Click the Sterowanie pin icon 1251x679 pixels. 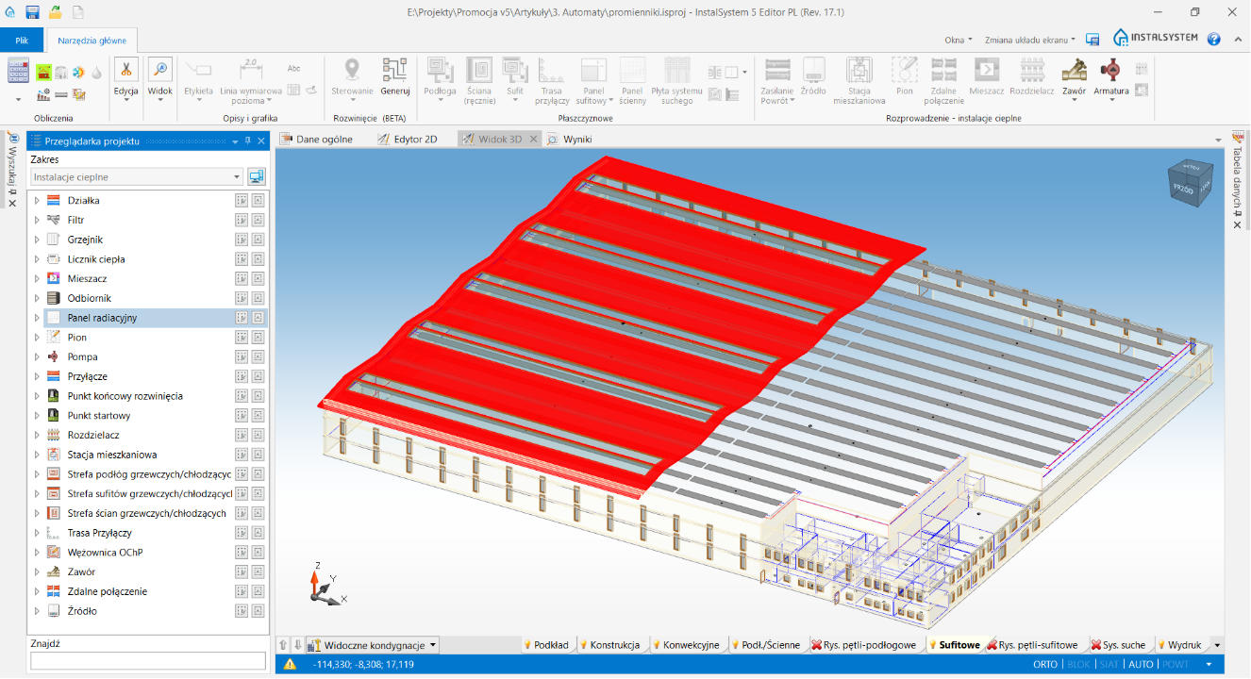coord(352,70)
